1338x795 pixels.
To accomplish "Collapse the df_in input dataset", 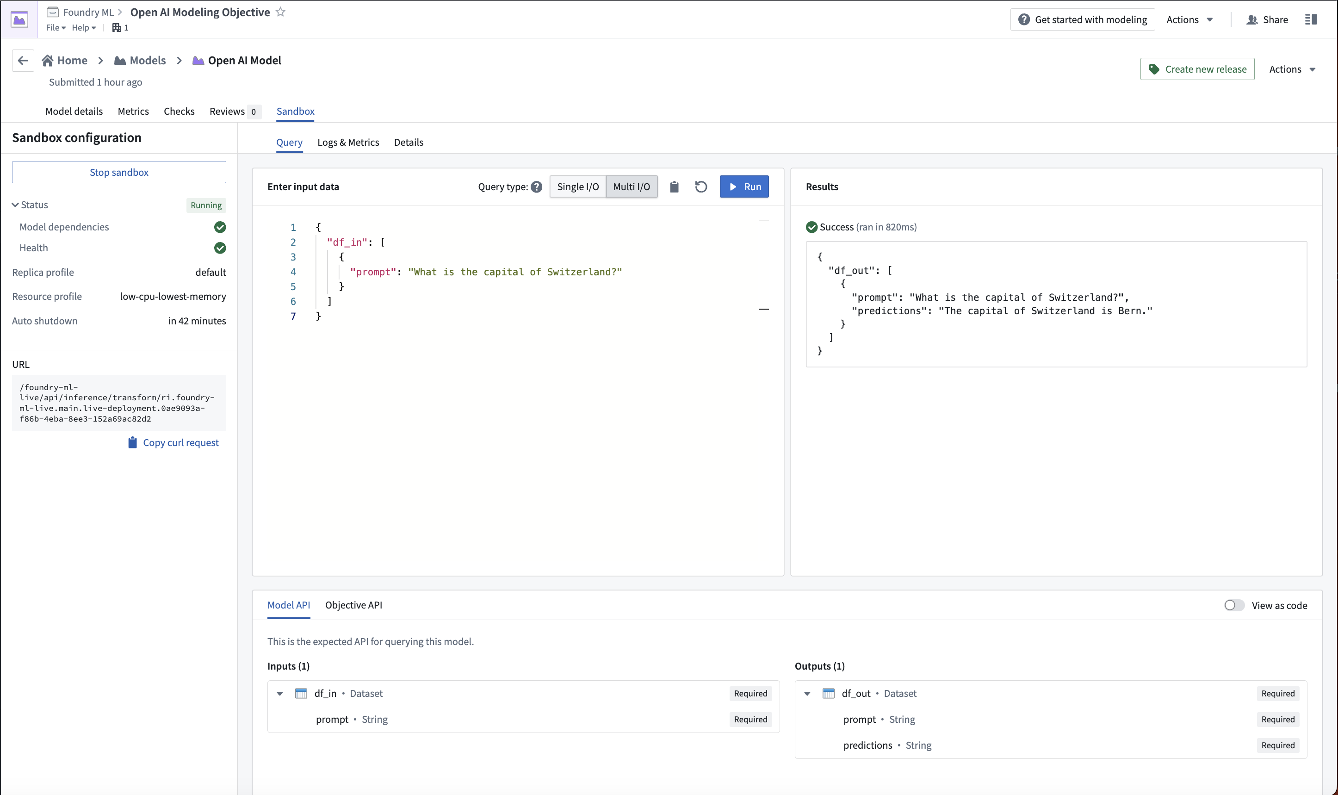I will (x=279, y=694).
